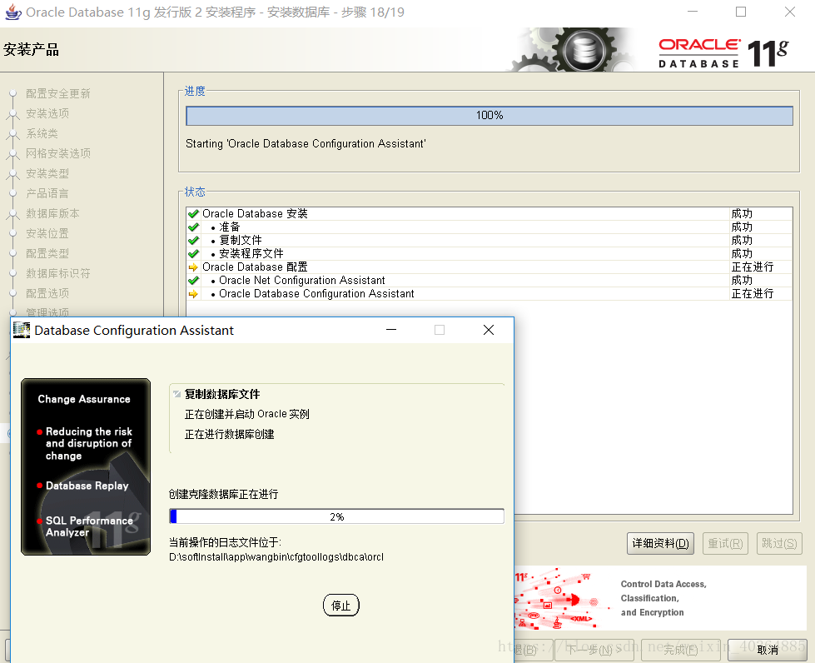Screen dimensions: 815x663
Task: Click 'Starting Oracle Database Configuration Assistant' message
Action: point(306,144)
